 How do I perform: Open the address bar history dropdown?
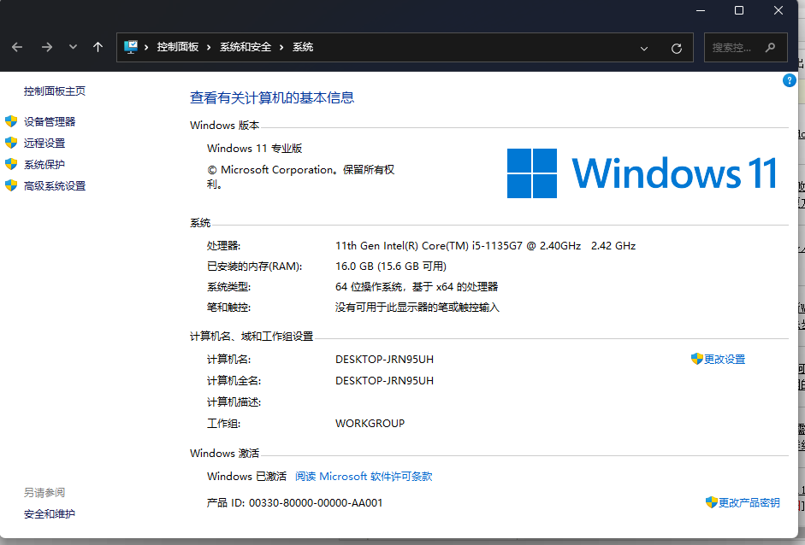pos(643,47)
